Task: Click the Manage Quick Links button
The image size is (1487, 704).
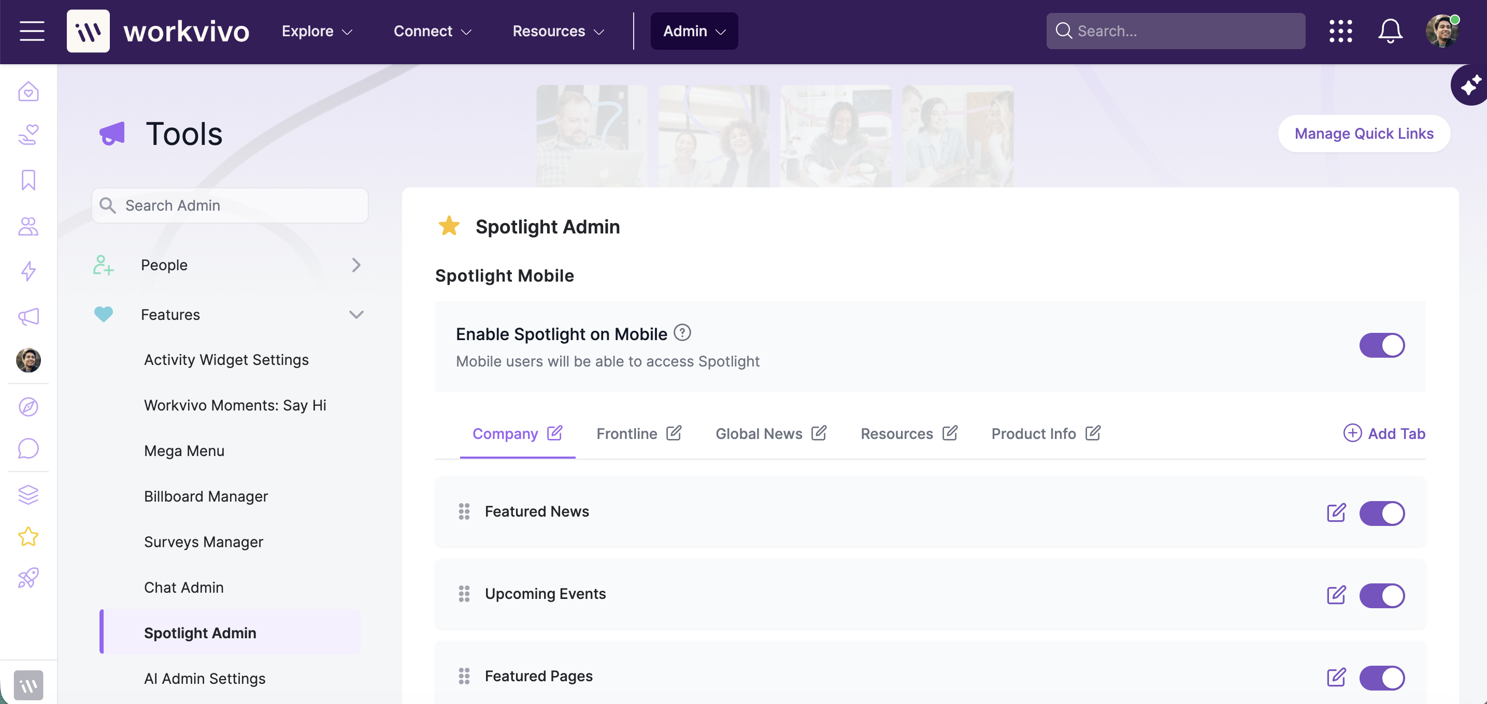Action: tap(1364, 134)
